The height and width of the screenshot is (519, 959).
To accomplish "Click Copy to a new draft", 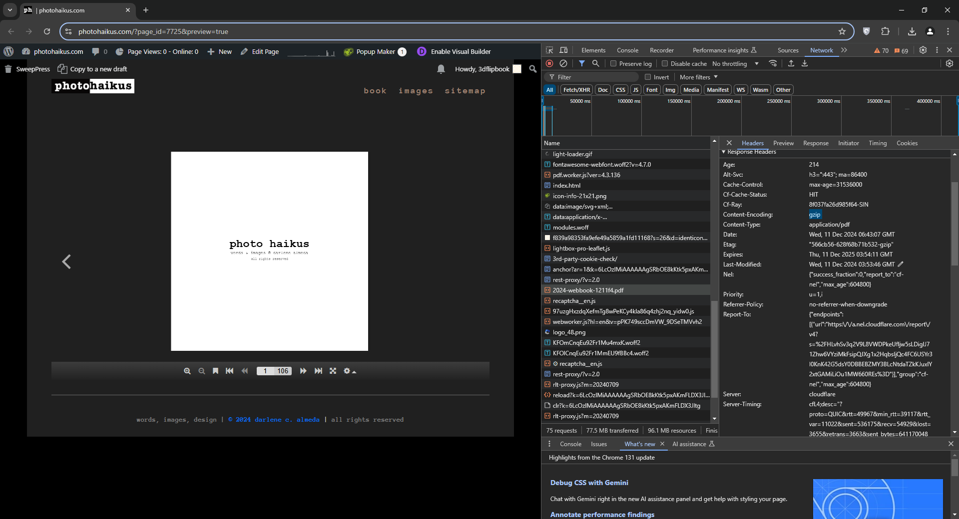I will click(92, 69).
